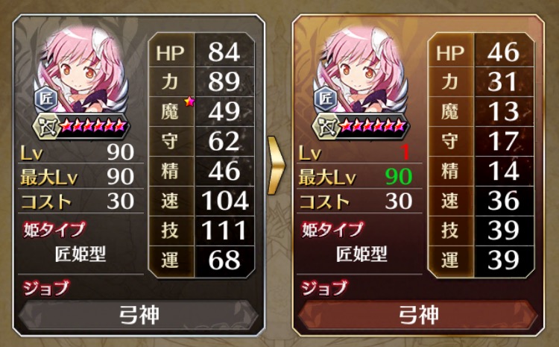
Task: Click the left 技 stat value 111
Action: click(x=224, y=230)
